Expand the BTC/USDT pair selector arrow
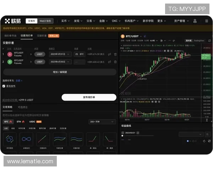 click(x=141, y=36)
